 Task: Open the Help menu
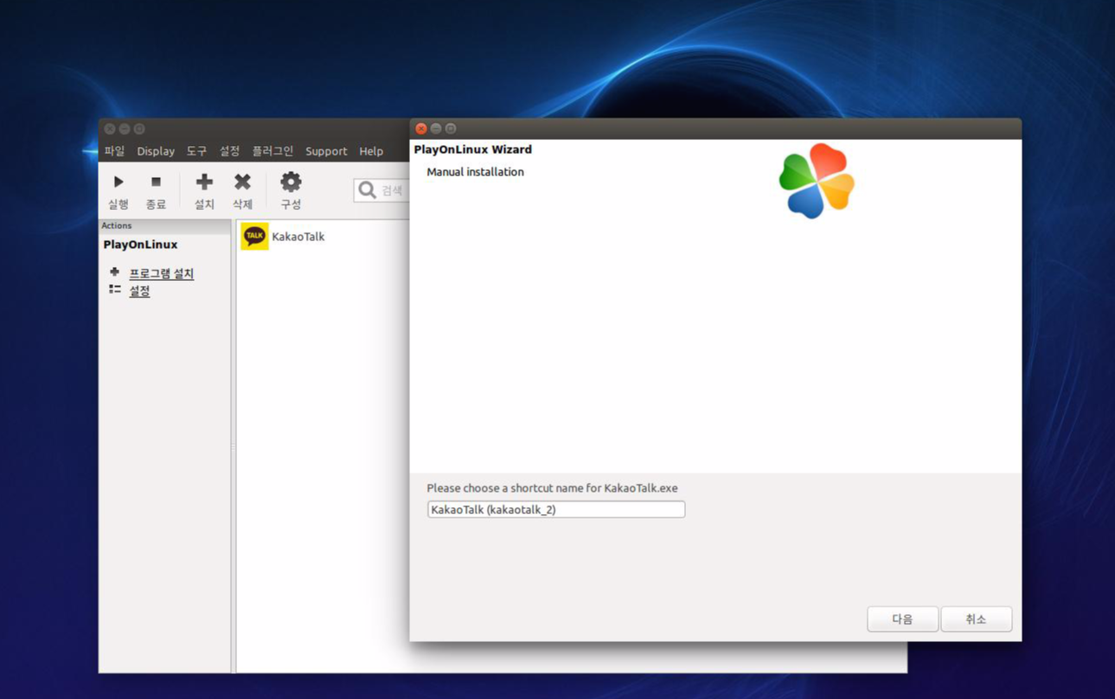[x=371, y=151]
